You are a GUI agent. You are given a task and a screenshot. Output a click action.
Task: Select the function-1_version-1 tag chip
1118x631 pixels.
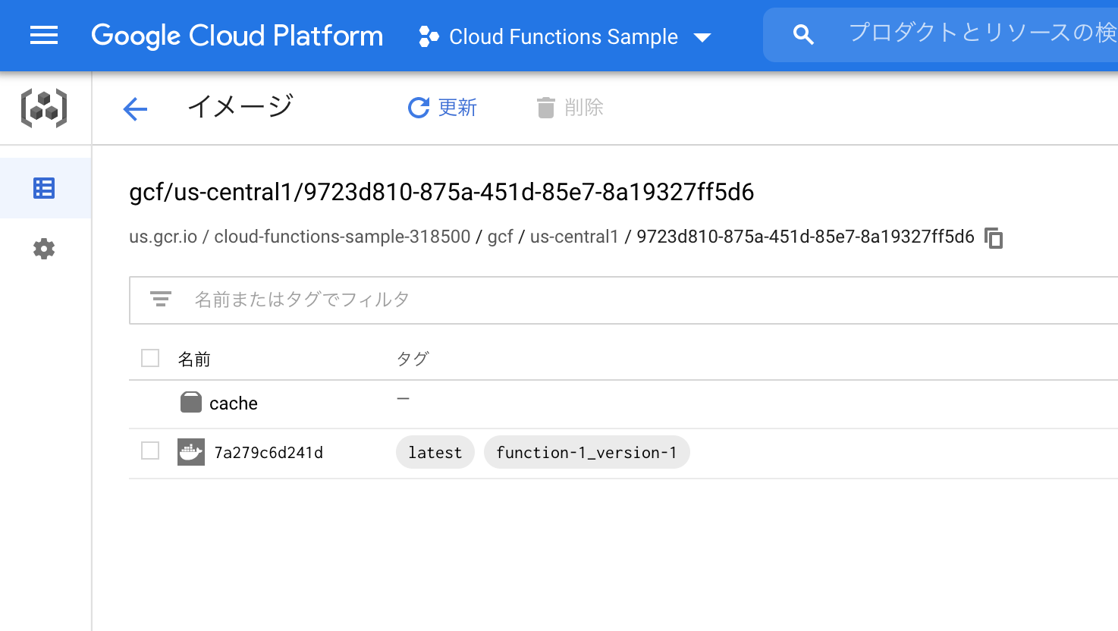click(586, 452)
